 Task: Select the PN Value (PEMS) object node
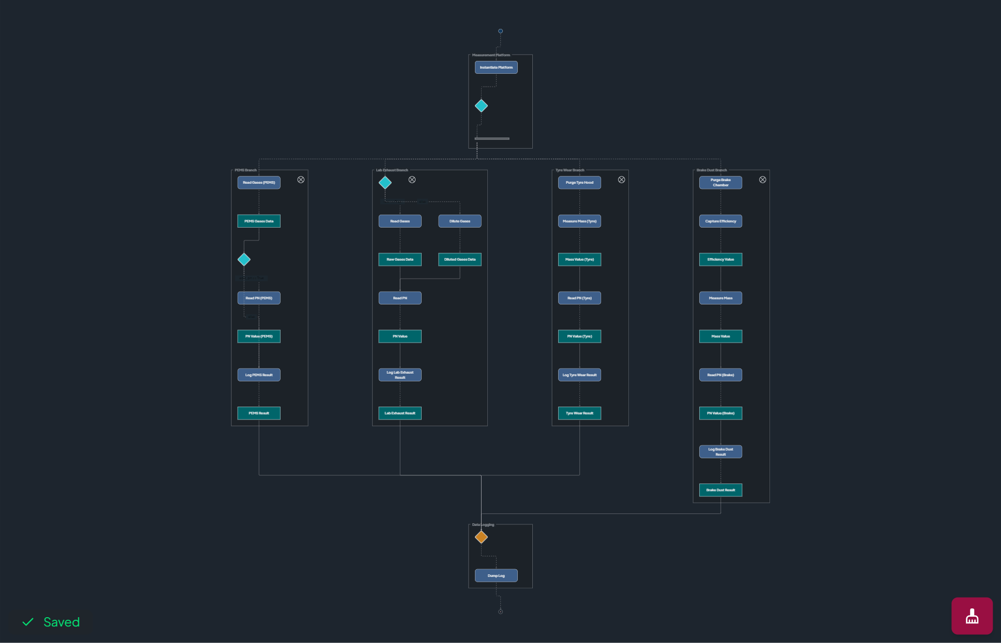(x=259, y=336)
